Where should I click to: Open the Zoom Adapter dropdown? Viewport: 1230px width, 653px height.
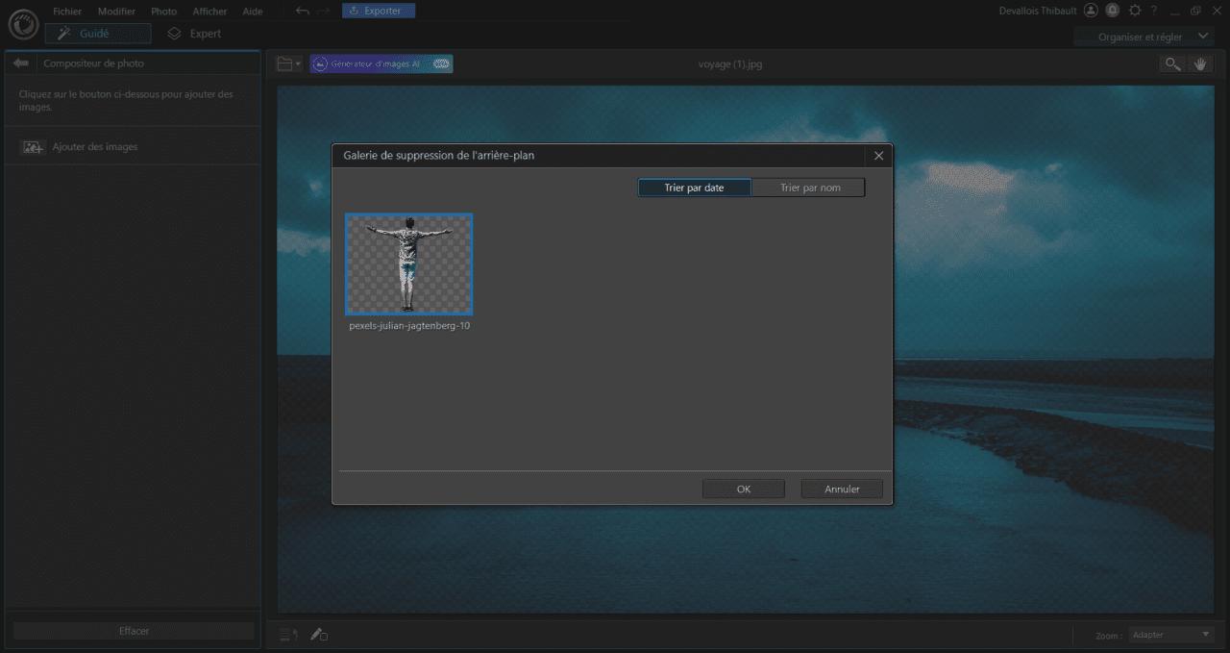[x=1170, y=635]
